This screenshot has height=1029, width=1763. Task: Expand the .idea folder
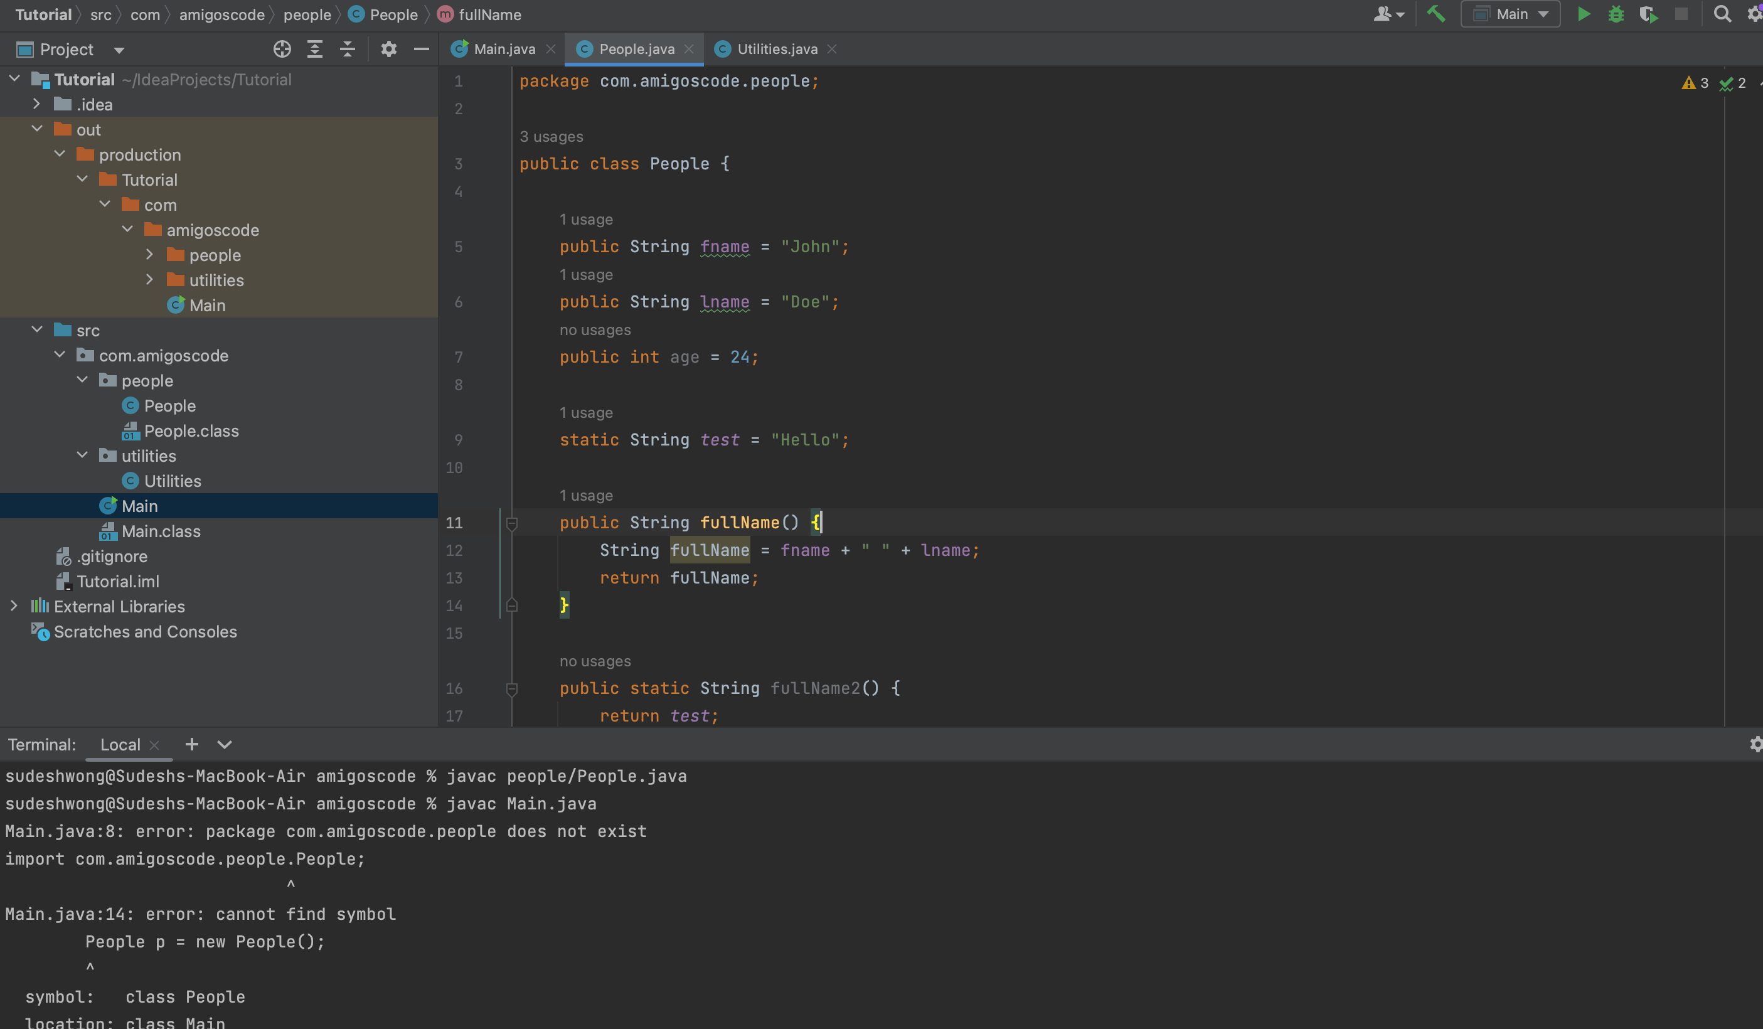click(37, 104)
